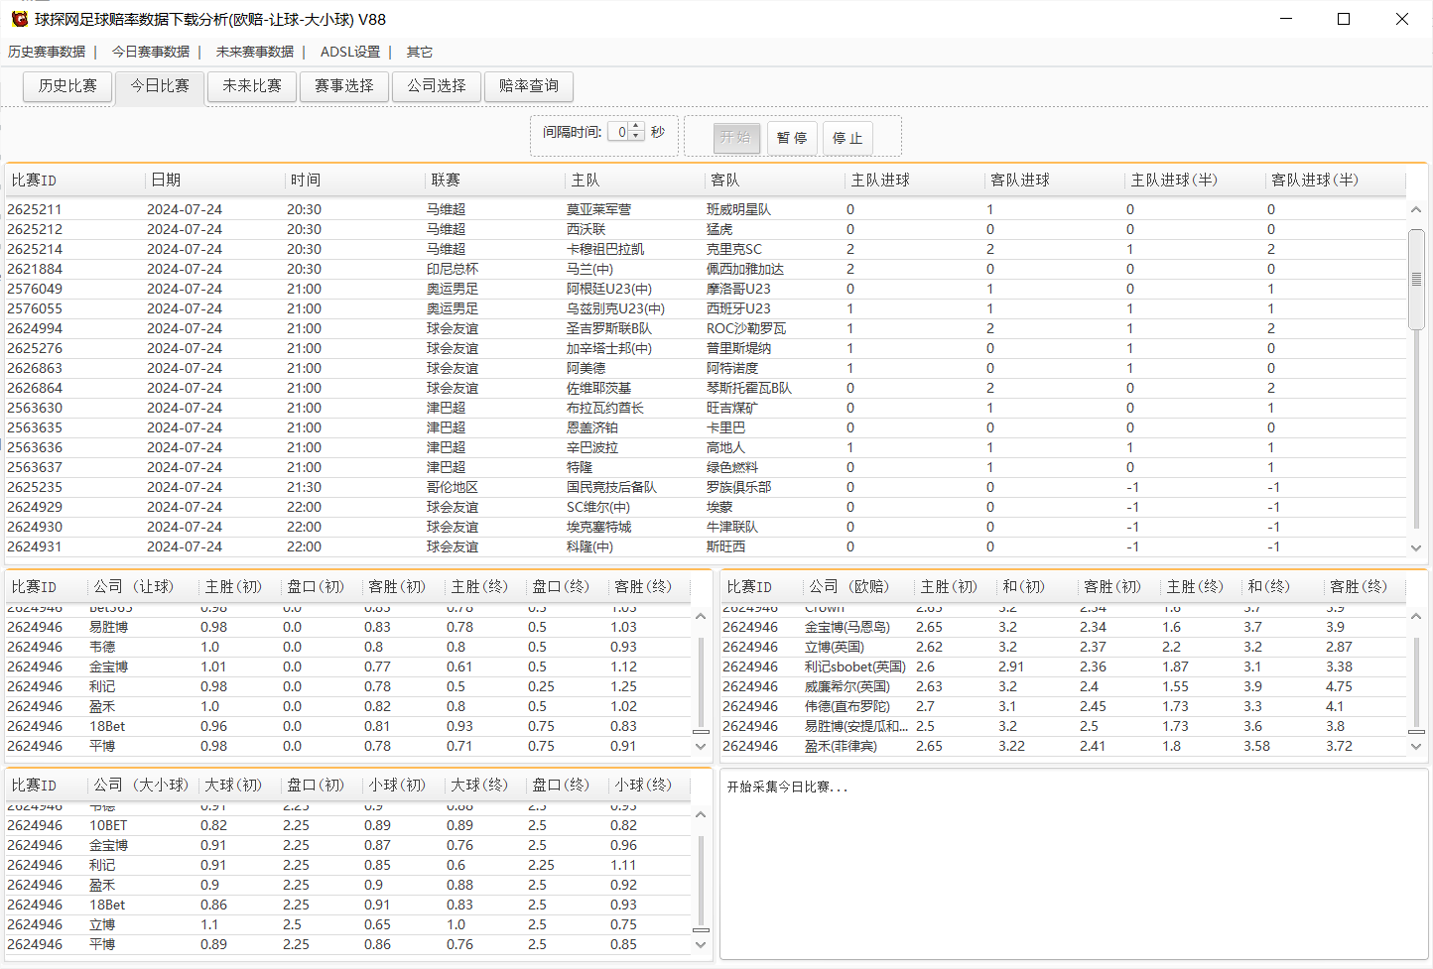Select 易胜博 row in 让球 table
Image resolution: width=1433 pixels, height=969 pixels.
click(x=348, y=627)
